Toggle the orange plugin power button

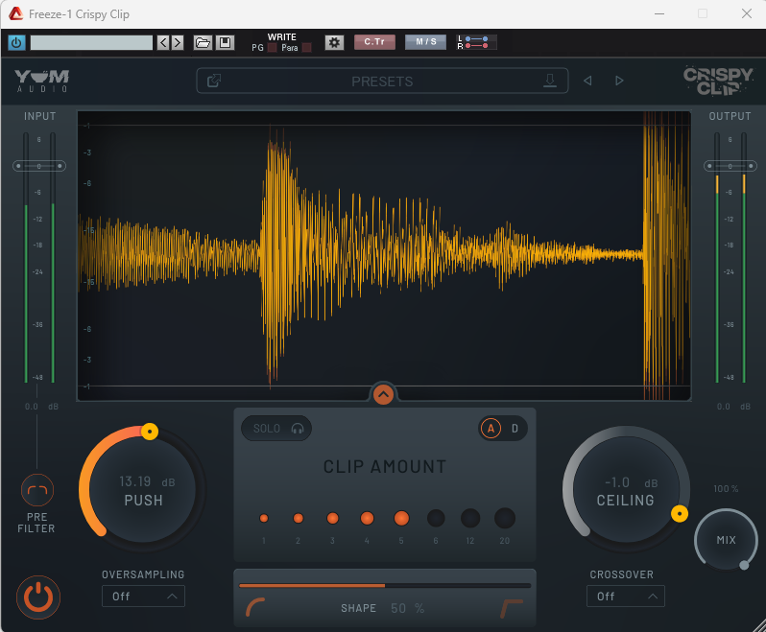click(x=38, y=597)
